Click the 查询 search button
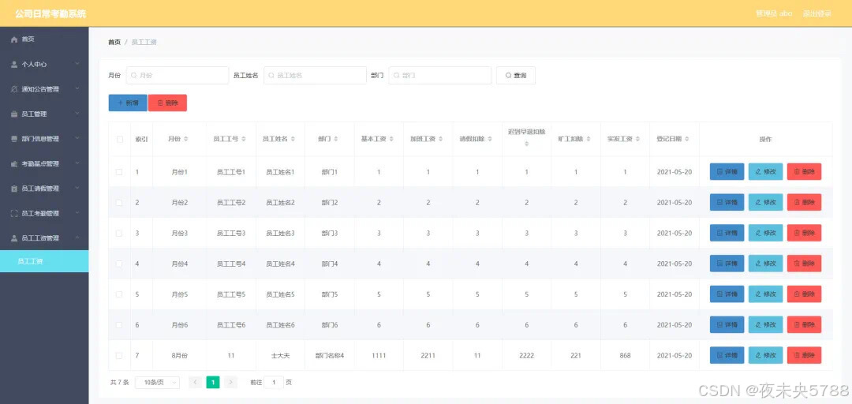 (516, 76)
